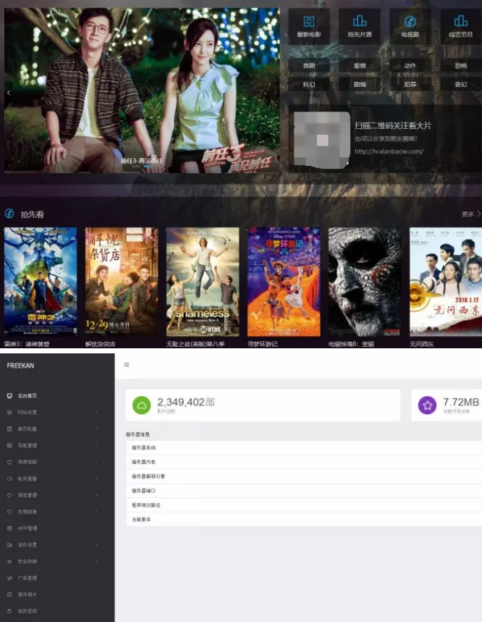The height and width of the screenshot is (622, 482).
Task: Expand the 安全防御 chevron
Action: (x=97, y=562)
